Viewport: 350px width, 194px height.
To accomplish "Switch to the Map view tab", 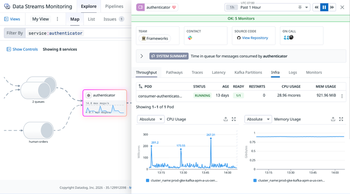I will coord(75,19).
